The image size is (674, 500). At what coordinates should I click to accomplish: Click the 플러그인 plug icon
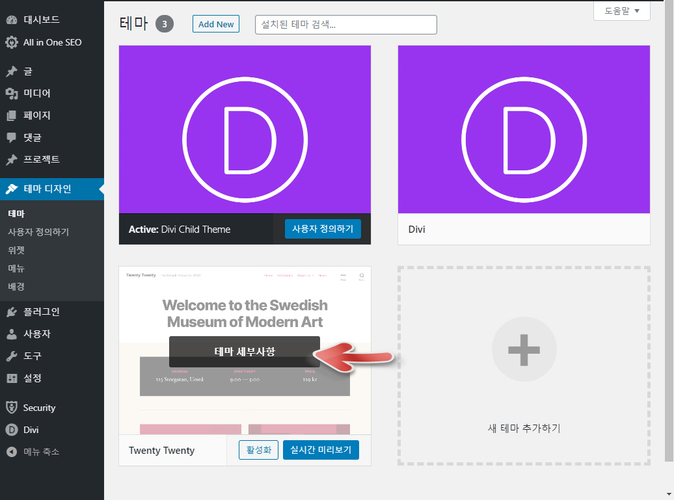[12, 312]
